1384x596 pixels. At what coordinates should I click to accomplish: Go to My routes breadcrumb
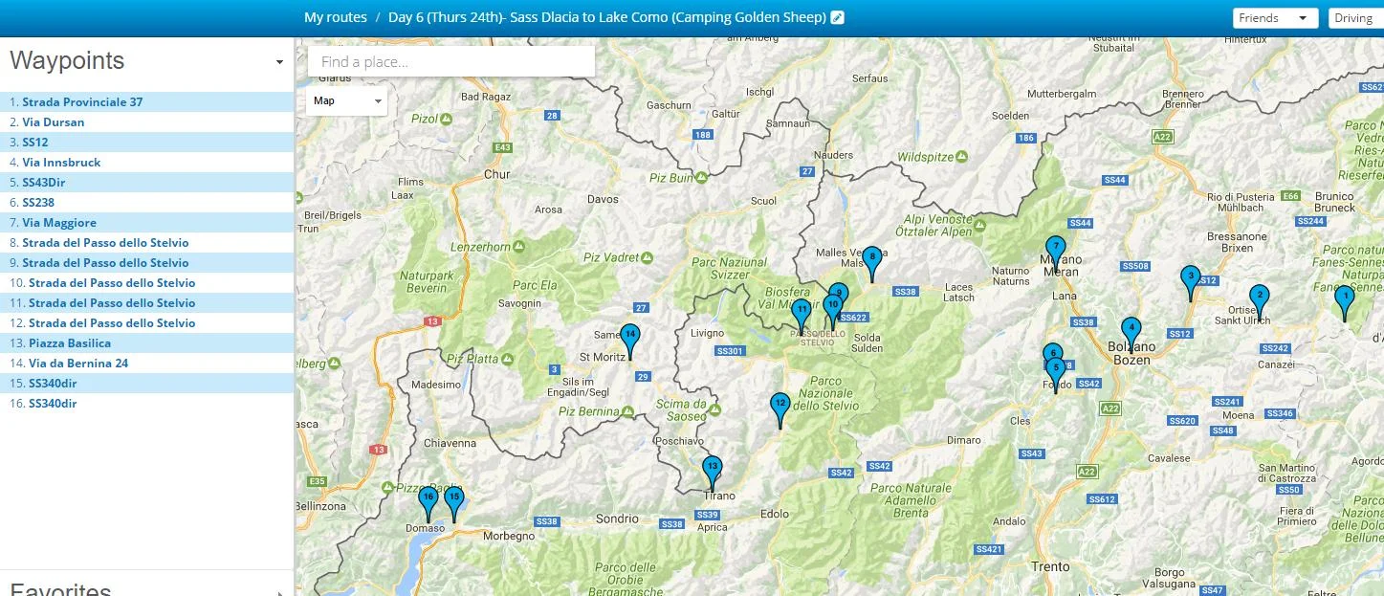(336, 17)
